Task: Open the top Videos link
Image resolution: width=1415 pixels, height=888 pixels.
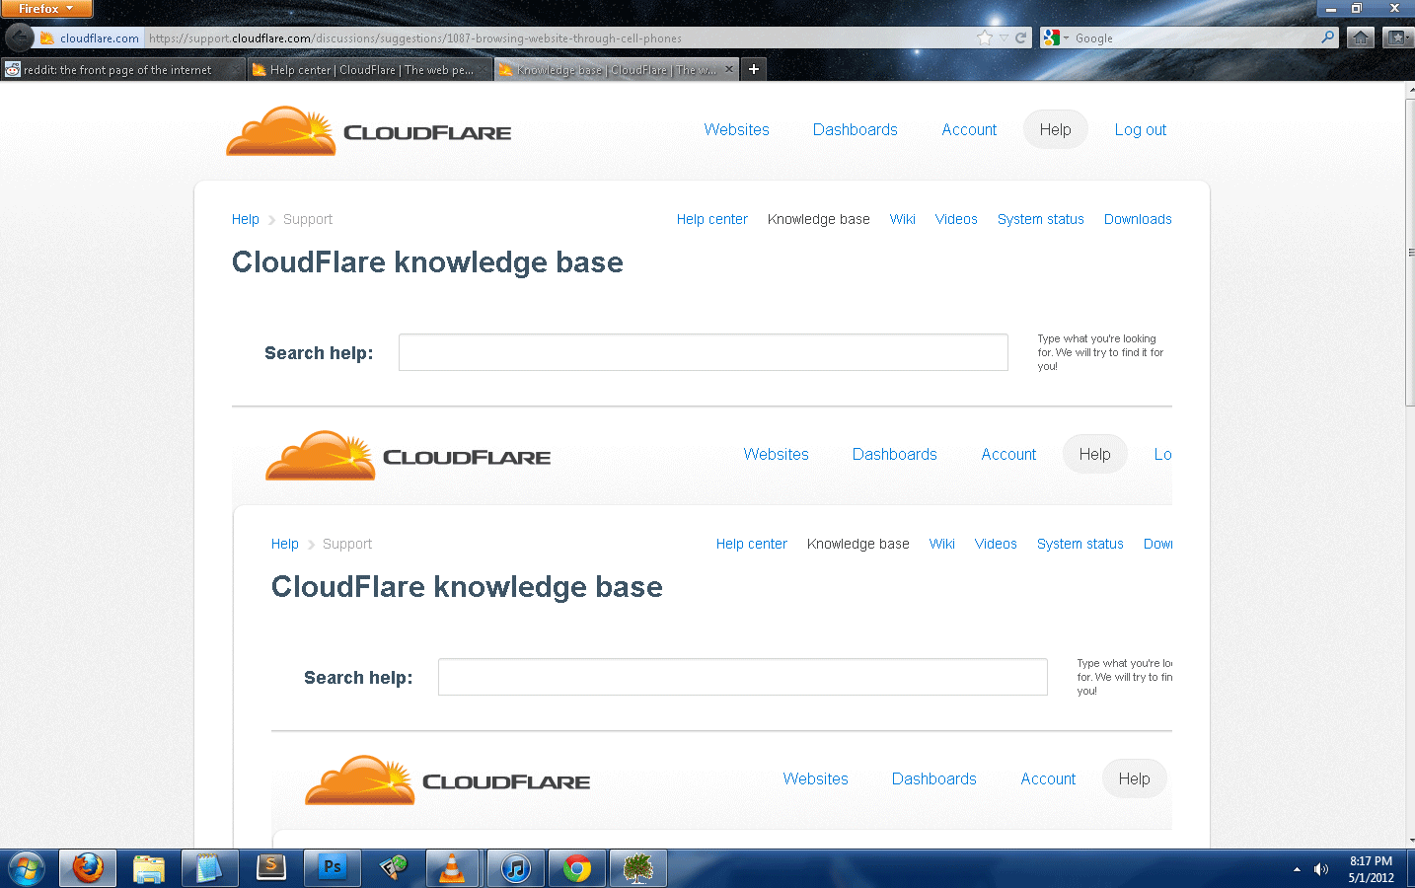Action: tap(956, 219)
